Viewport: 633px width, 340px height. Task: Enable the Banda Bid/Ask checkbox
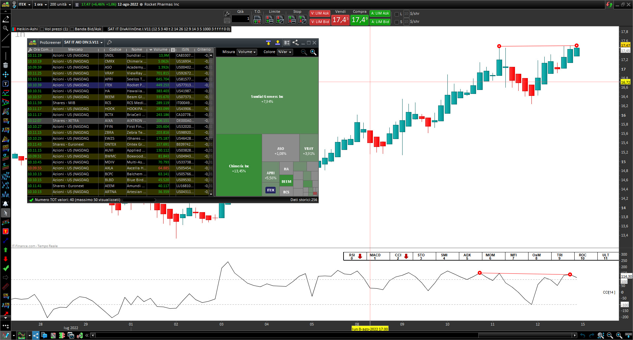(72, 29)
